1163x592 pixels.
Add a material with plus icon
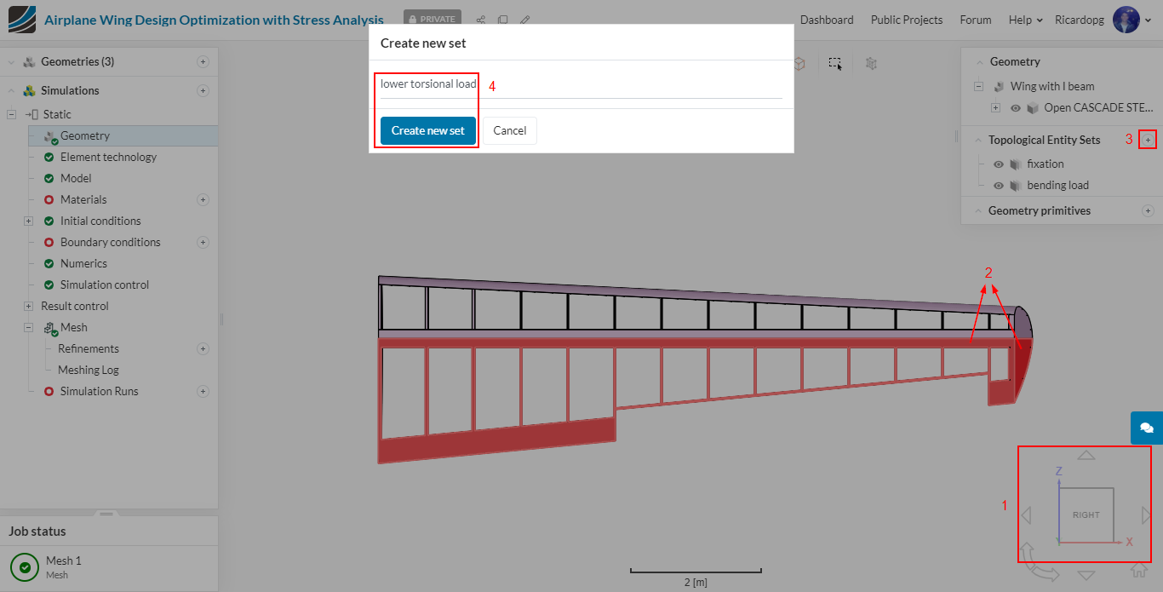pos(203,199)
